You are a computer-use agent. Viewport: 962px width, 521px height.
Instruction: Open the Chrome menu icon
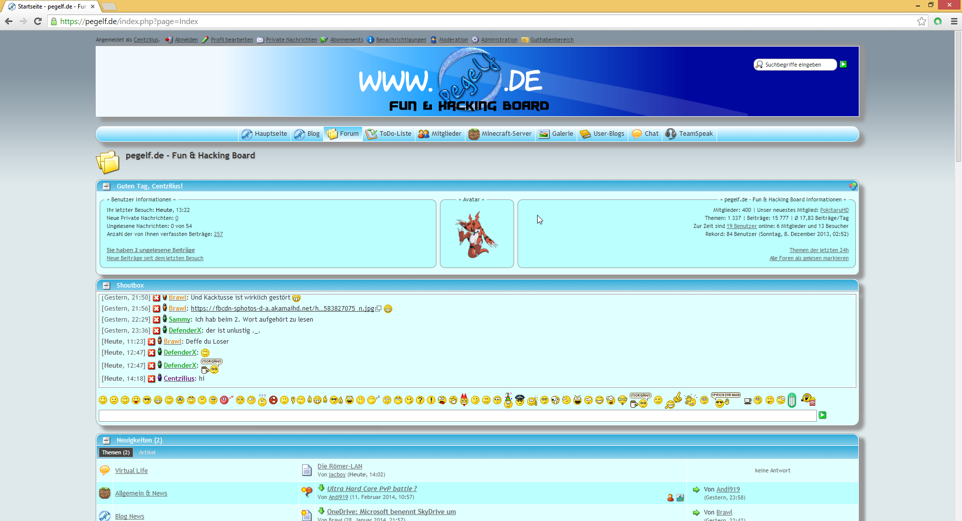(954, 22)
